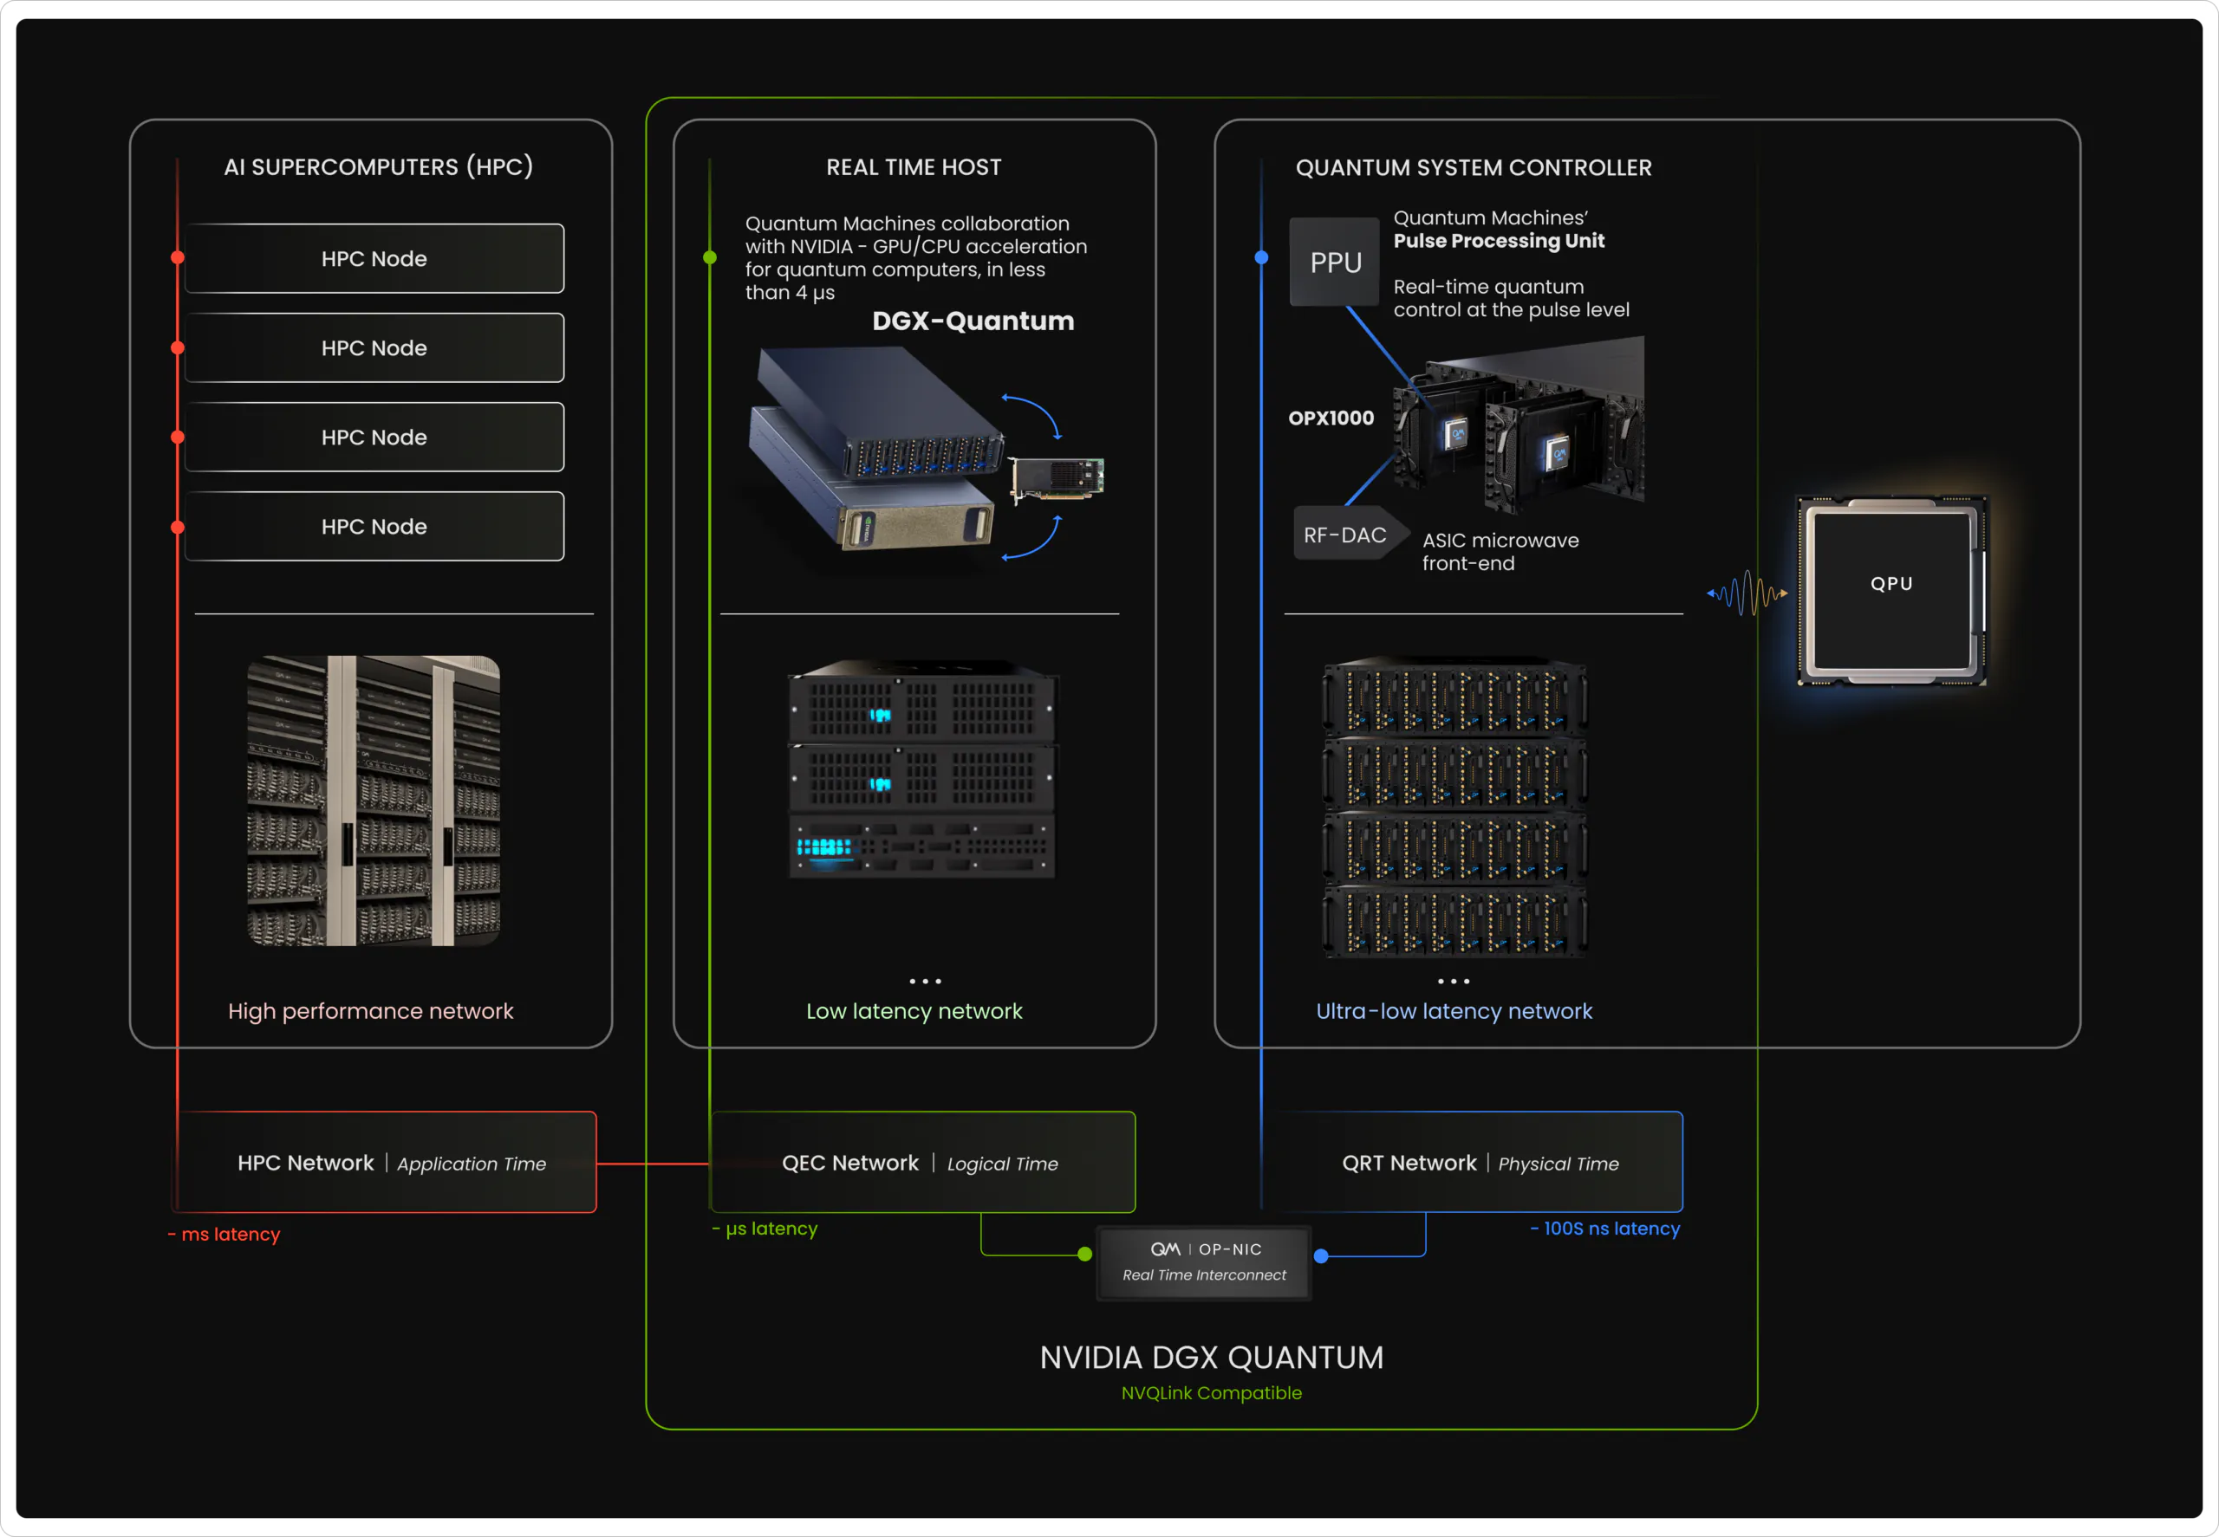Click the real time host server stack image

pyautogui.click(x=923, y=768)
